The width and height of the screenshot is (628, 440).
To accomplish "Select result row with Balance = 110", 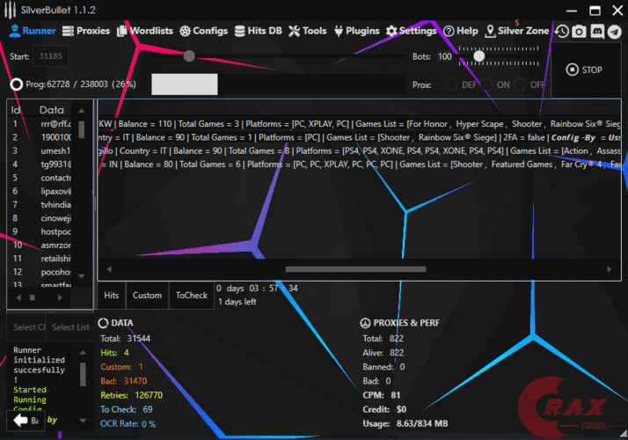I will click(359, 124).
